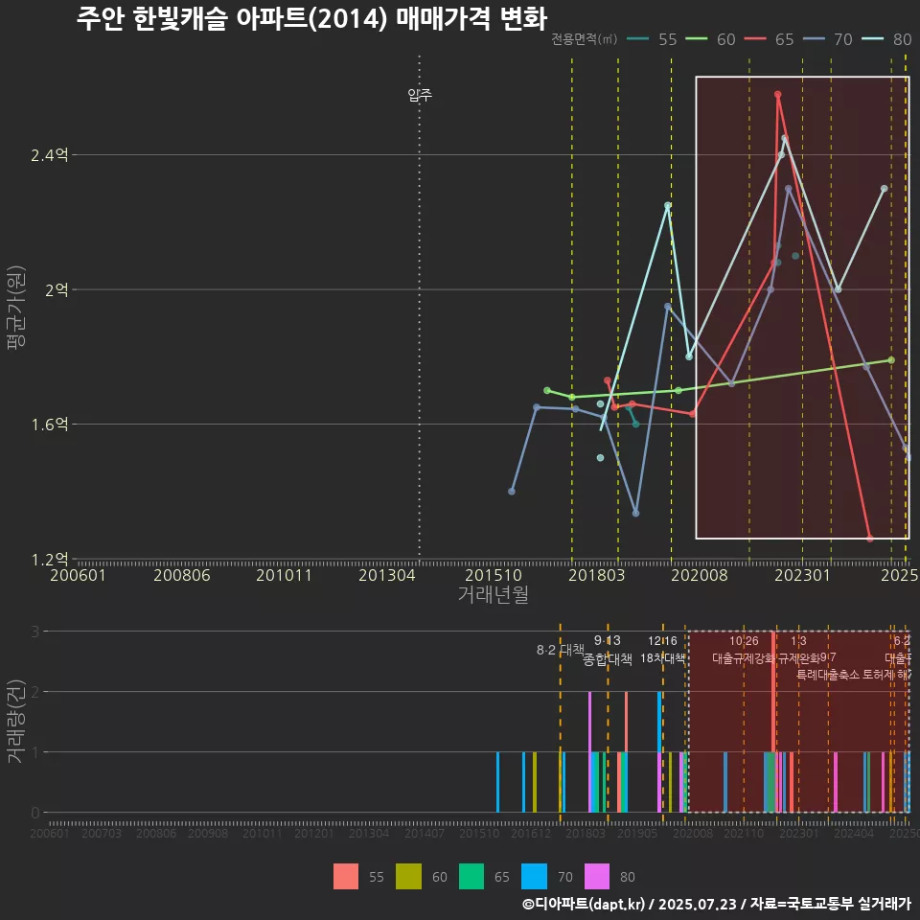Click the 200601 price chart x-axis label
The image size is (920, 920).
click(78, 575)
